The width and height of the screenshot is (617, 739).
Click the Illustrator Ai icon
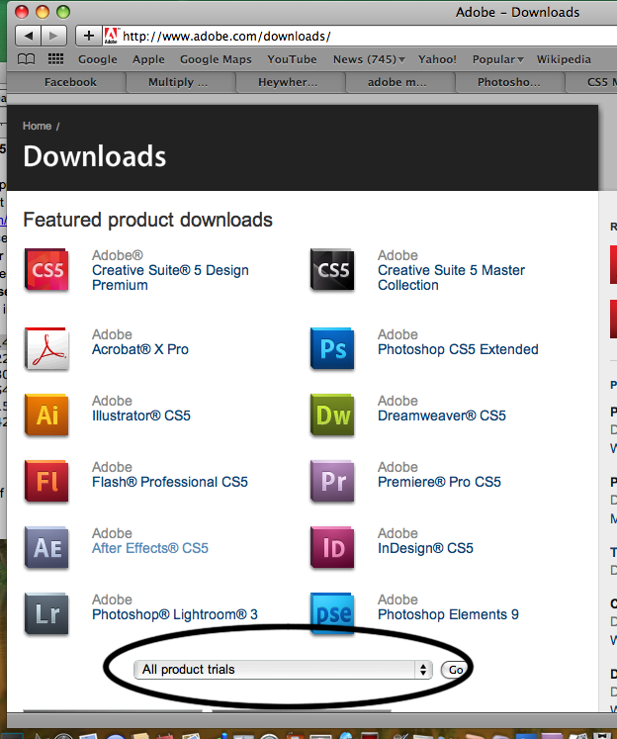[x=46, y=415]
